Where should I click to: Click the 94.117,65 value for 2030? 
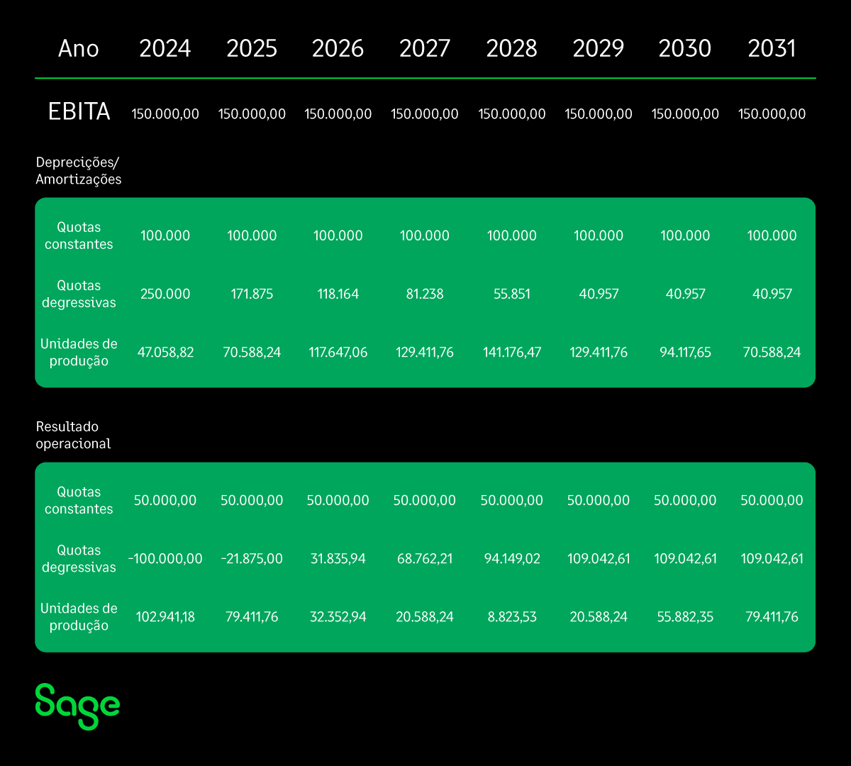click(685, 352)
